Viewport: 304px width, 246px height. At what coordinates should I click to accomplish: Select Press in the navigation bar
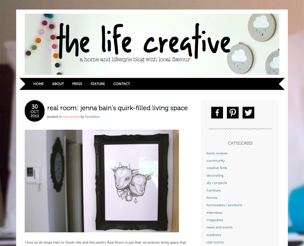point(77,84)
